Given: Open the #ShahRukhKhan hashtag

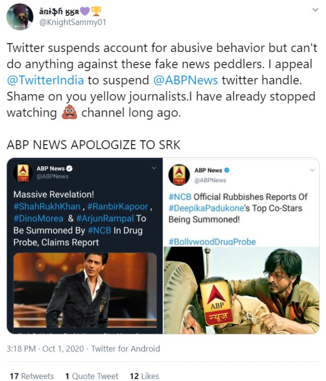Looking at the screenshot, I should [x=46, y=206].
